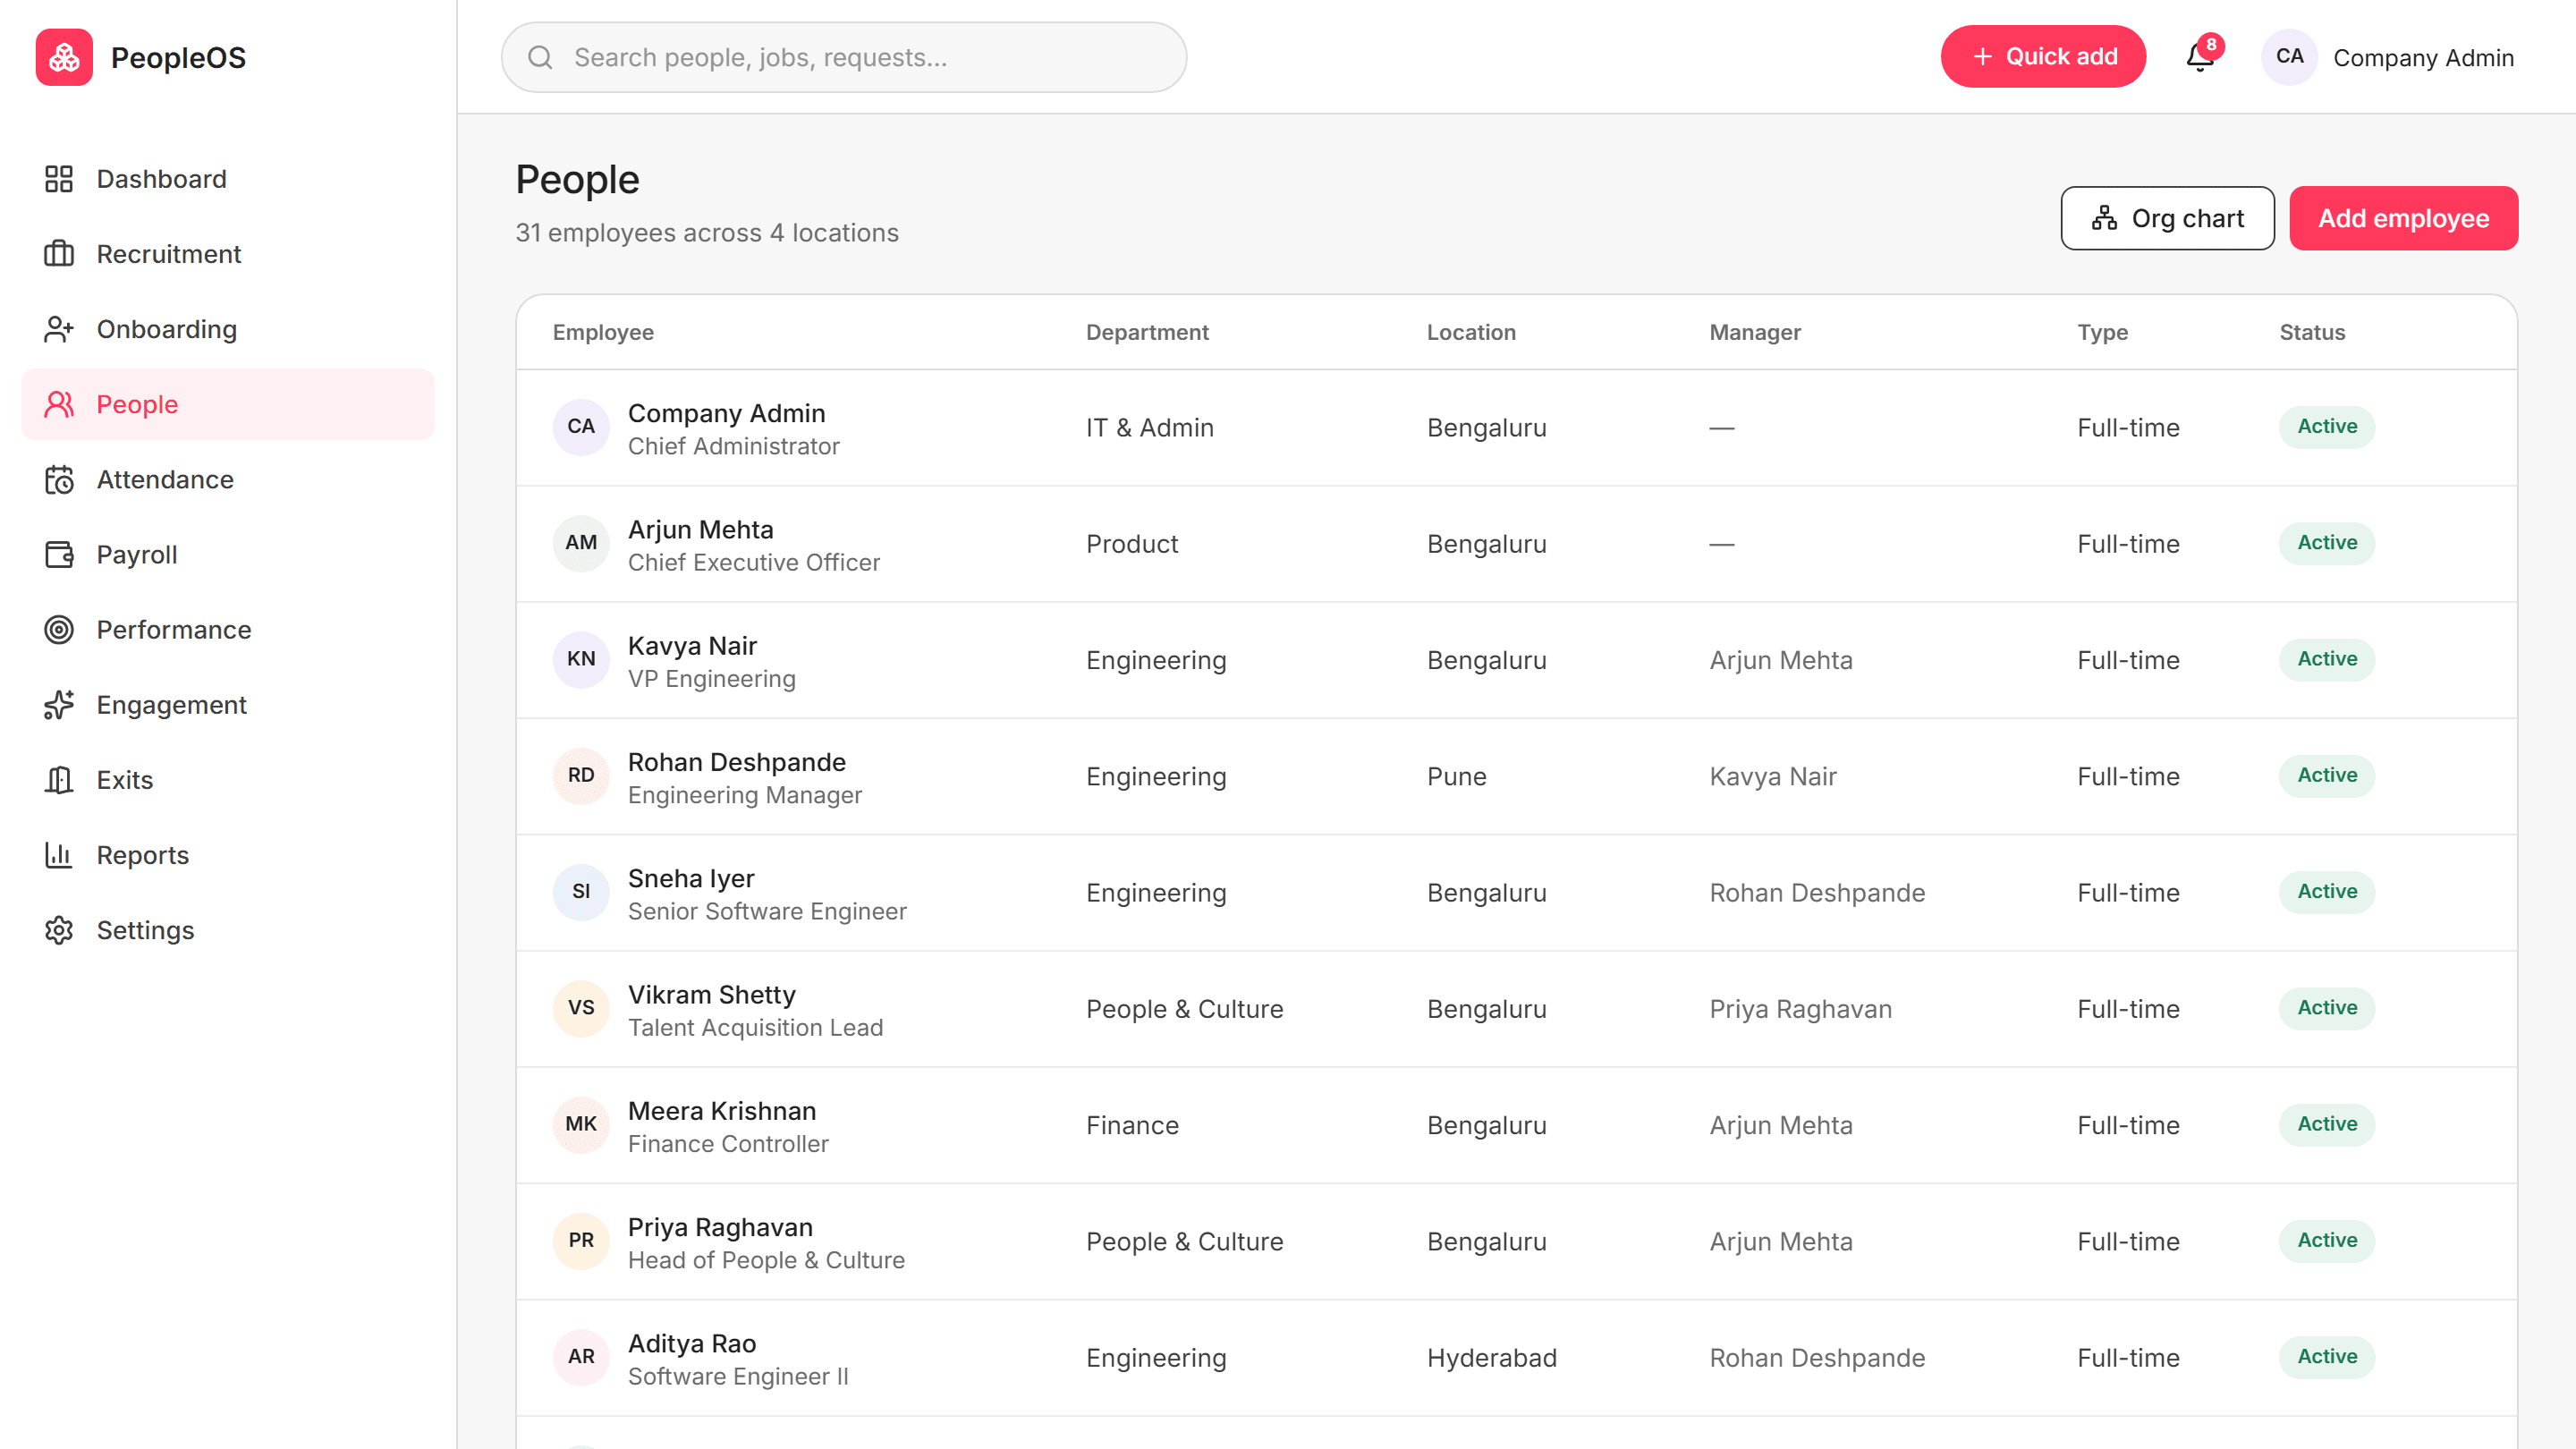Open Vikram Shetty employee name
Screen dimensions: 2576x1449
tap(711, 994)
